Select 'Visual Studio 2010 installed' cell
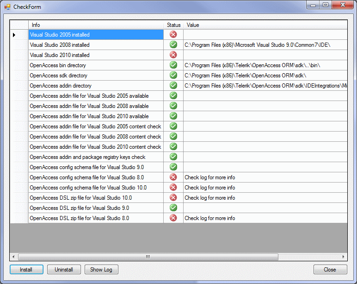 [96, 55]
